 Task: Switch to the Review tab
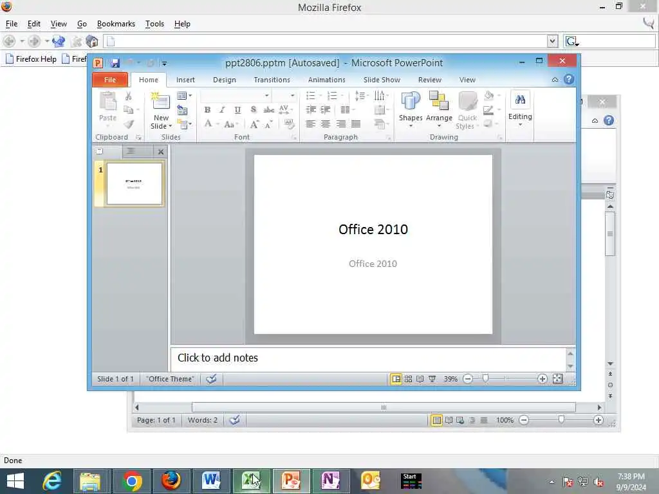[x=429, y=80]
